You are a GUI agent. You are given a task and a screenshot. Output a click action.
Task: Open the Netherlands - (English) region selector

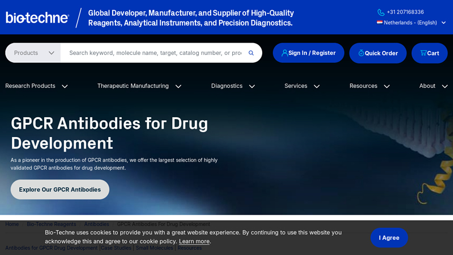(x=412, y=23)
